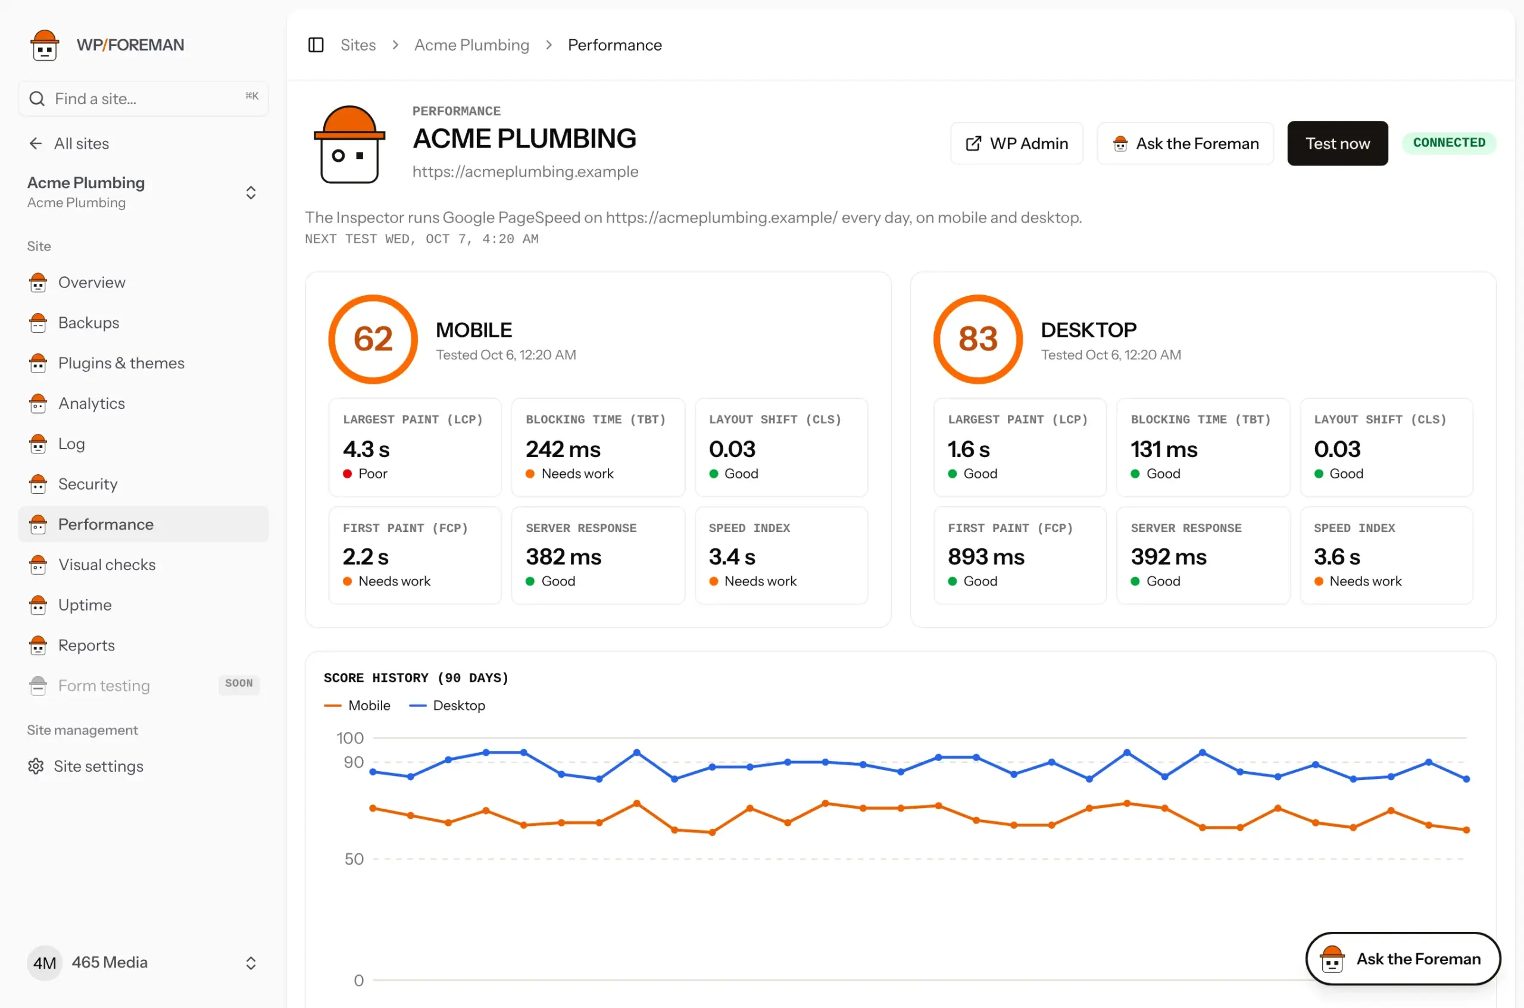Click the Analytics sidebar icon

click(x=38, y=403)
